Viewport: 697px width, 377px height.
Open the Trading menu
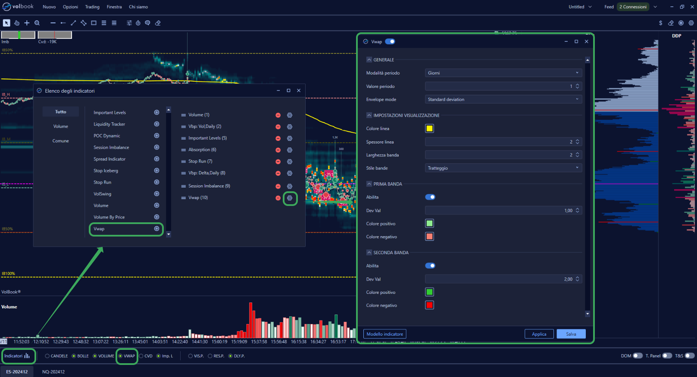coord(92,7)
